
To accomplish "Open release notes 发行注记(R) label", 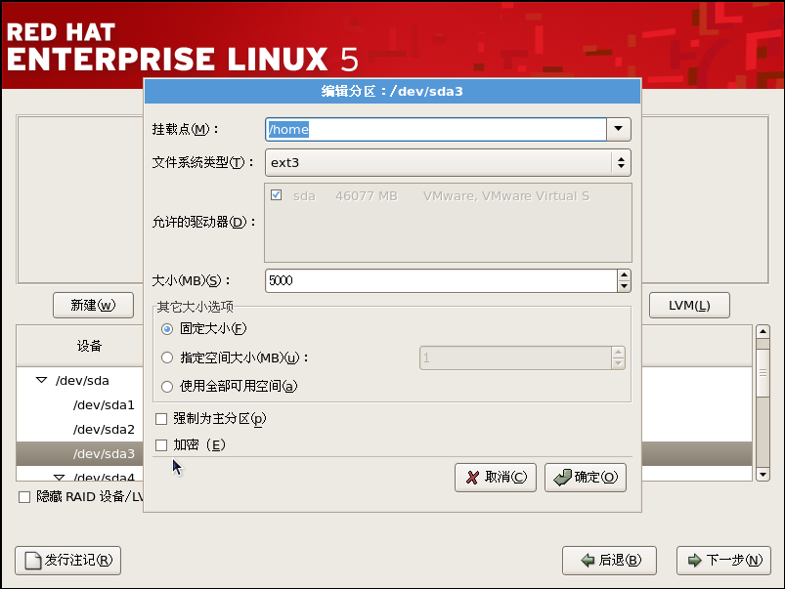I will pos(78,560).
